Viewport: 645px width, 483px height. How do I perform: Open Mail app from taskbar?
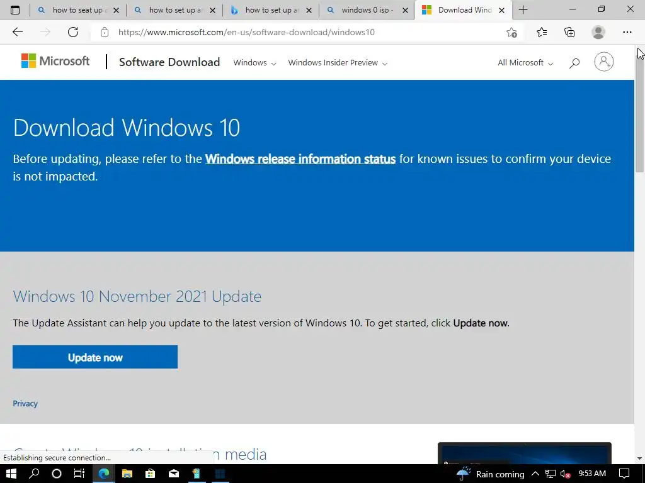click(174, 474)
